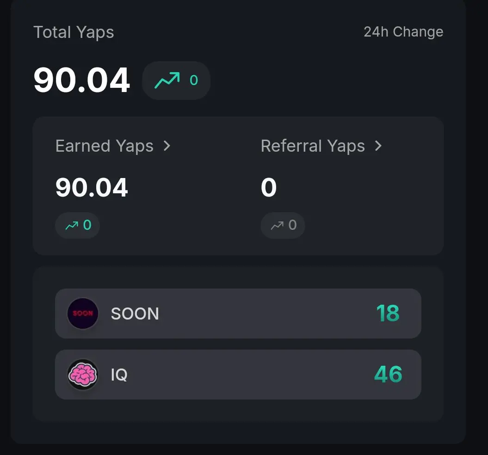Click the large Total Yaps 90.04 value

[81, 80]
